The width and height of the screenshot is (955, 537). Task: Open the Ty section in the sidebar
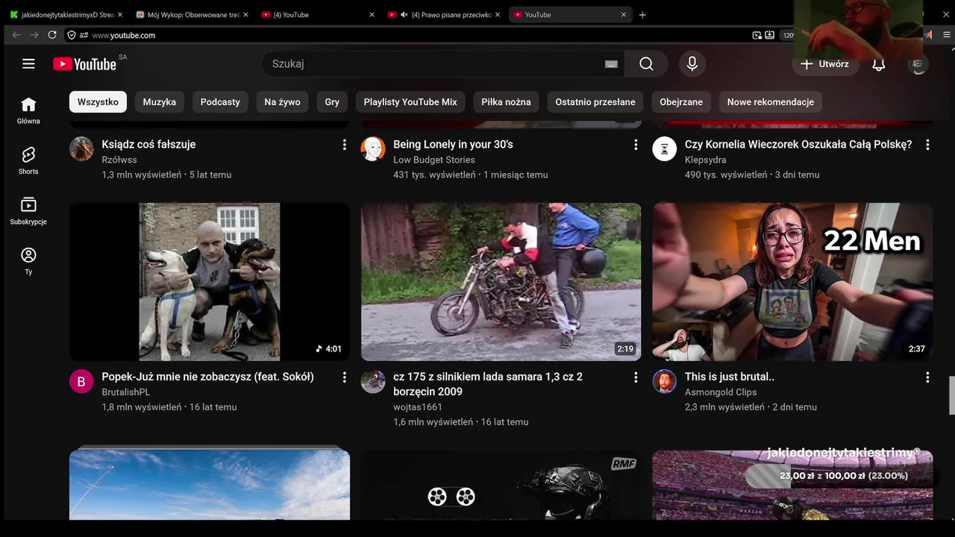point(28,261)
